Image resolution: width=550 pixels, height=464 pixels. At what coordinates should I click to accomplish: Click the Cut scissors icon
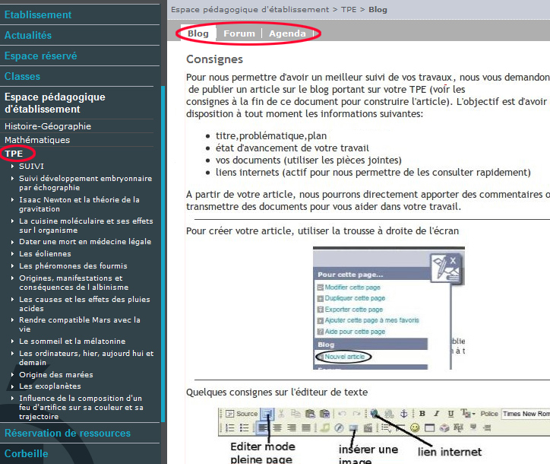click(281, 414)
